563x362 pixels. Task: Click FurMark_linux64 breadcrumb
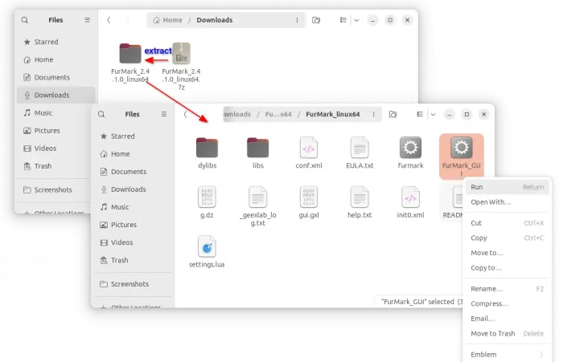pos(333,114)
